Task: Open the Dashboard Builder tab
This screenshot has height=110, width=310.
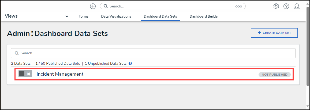Action: tap(204, 16)
